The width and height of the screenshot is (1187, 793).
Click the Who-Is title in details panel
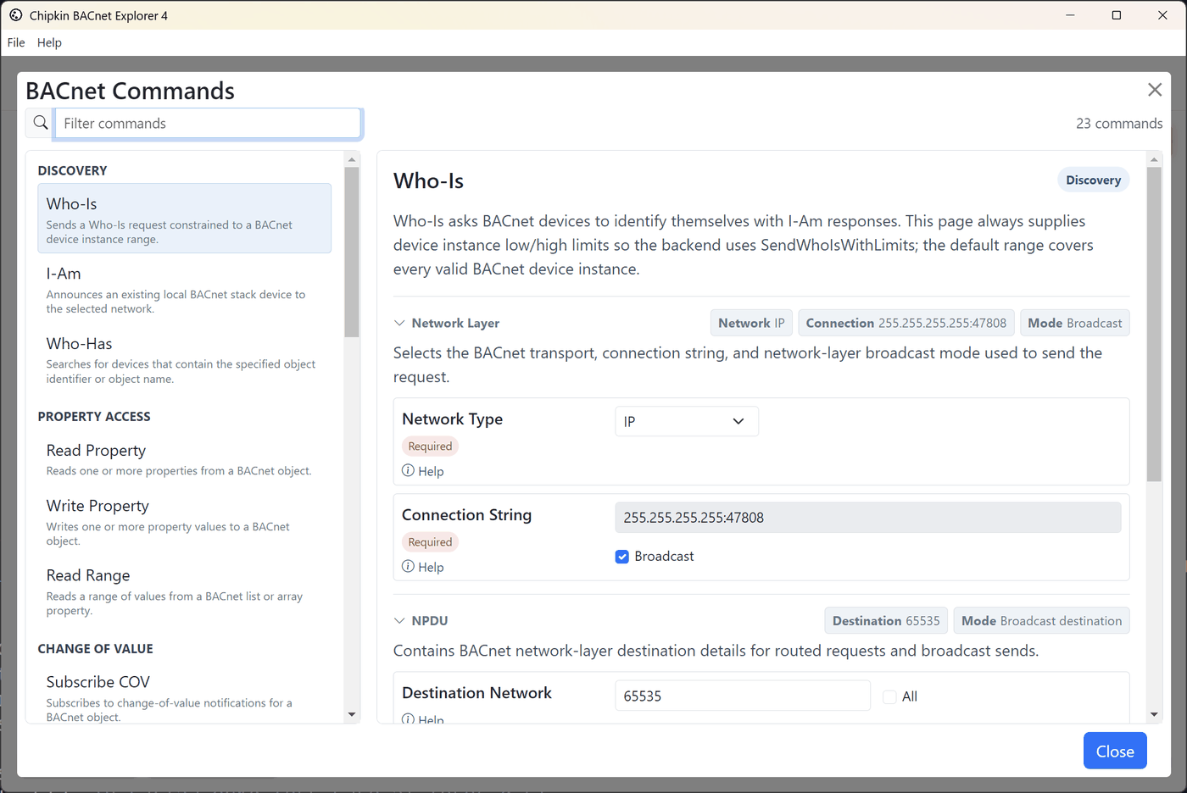(428, 180)
